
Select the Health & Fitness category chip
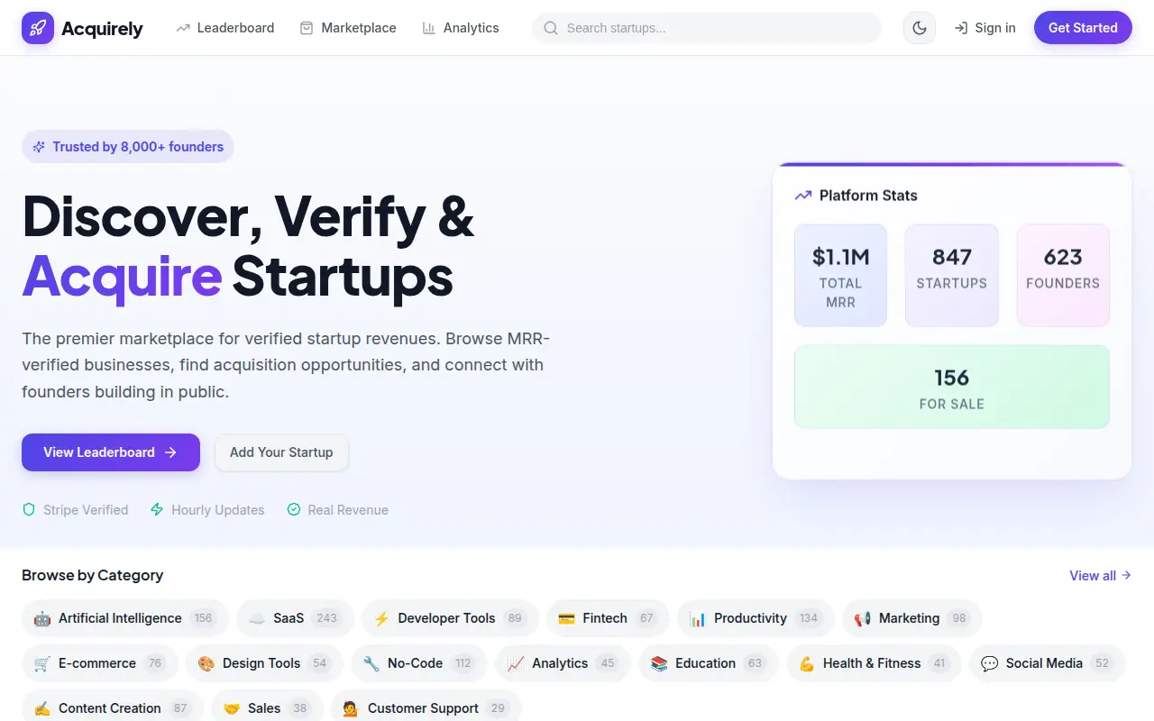coord(874,663)
